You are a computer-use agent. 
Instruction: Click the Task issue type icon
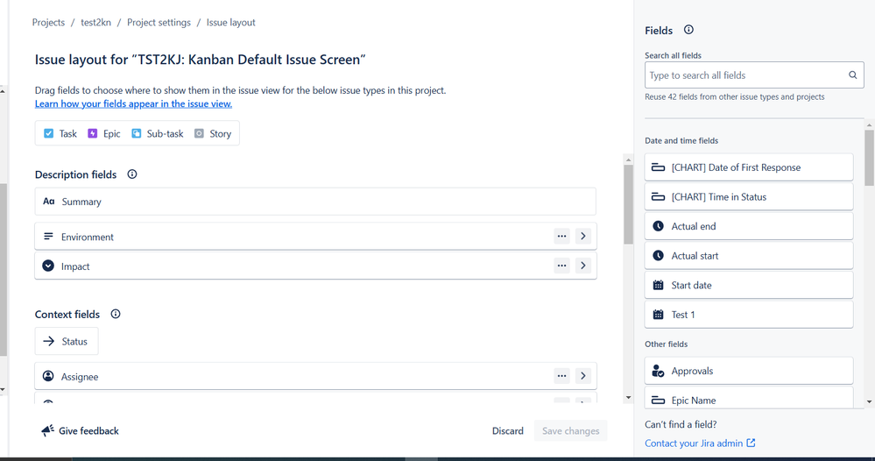click(48, 133)
